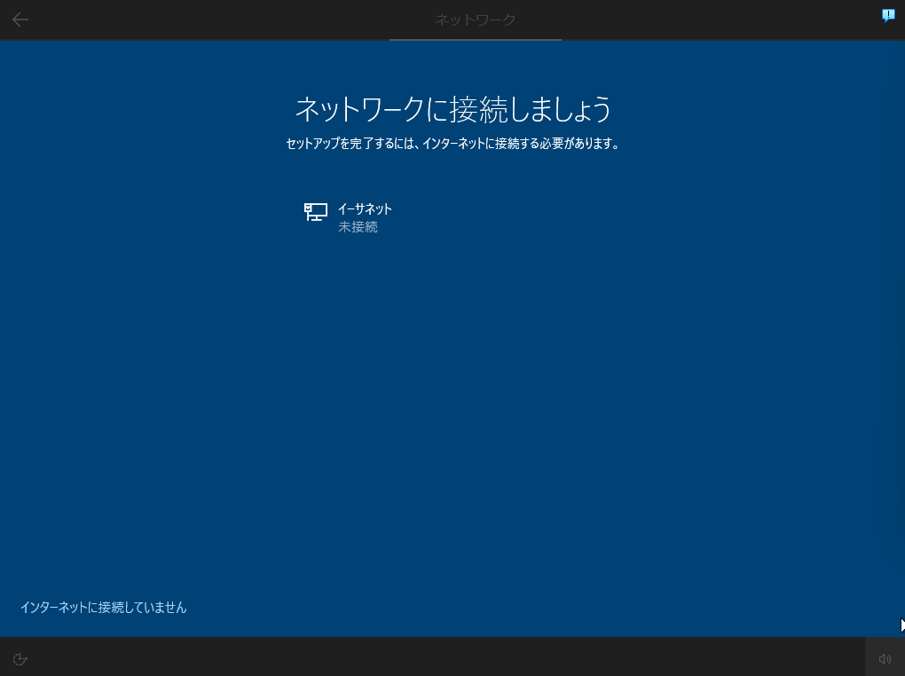Image resolution: width=905 pixels, height=676 pixels.
Task: Select the イーサネット network name
Action: (365, 209)
